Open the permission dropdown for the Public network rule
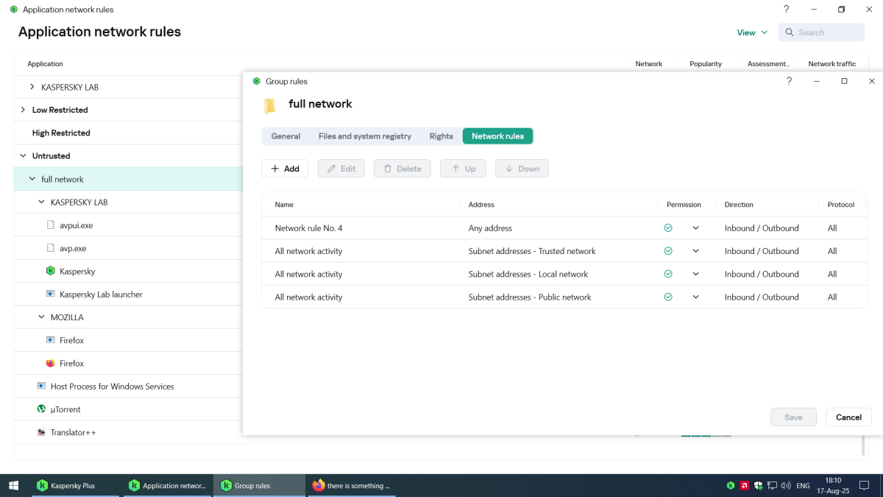Image resolution: width=883 pixels, height=497 pixels. (695, 297)
